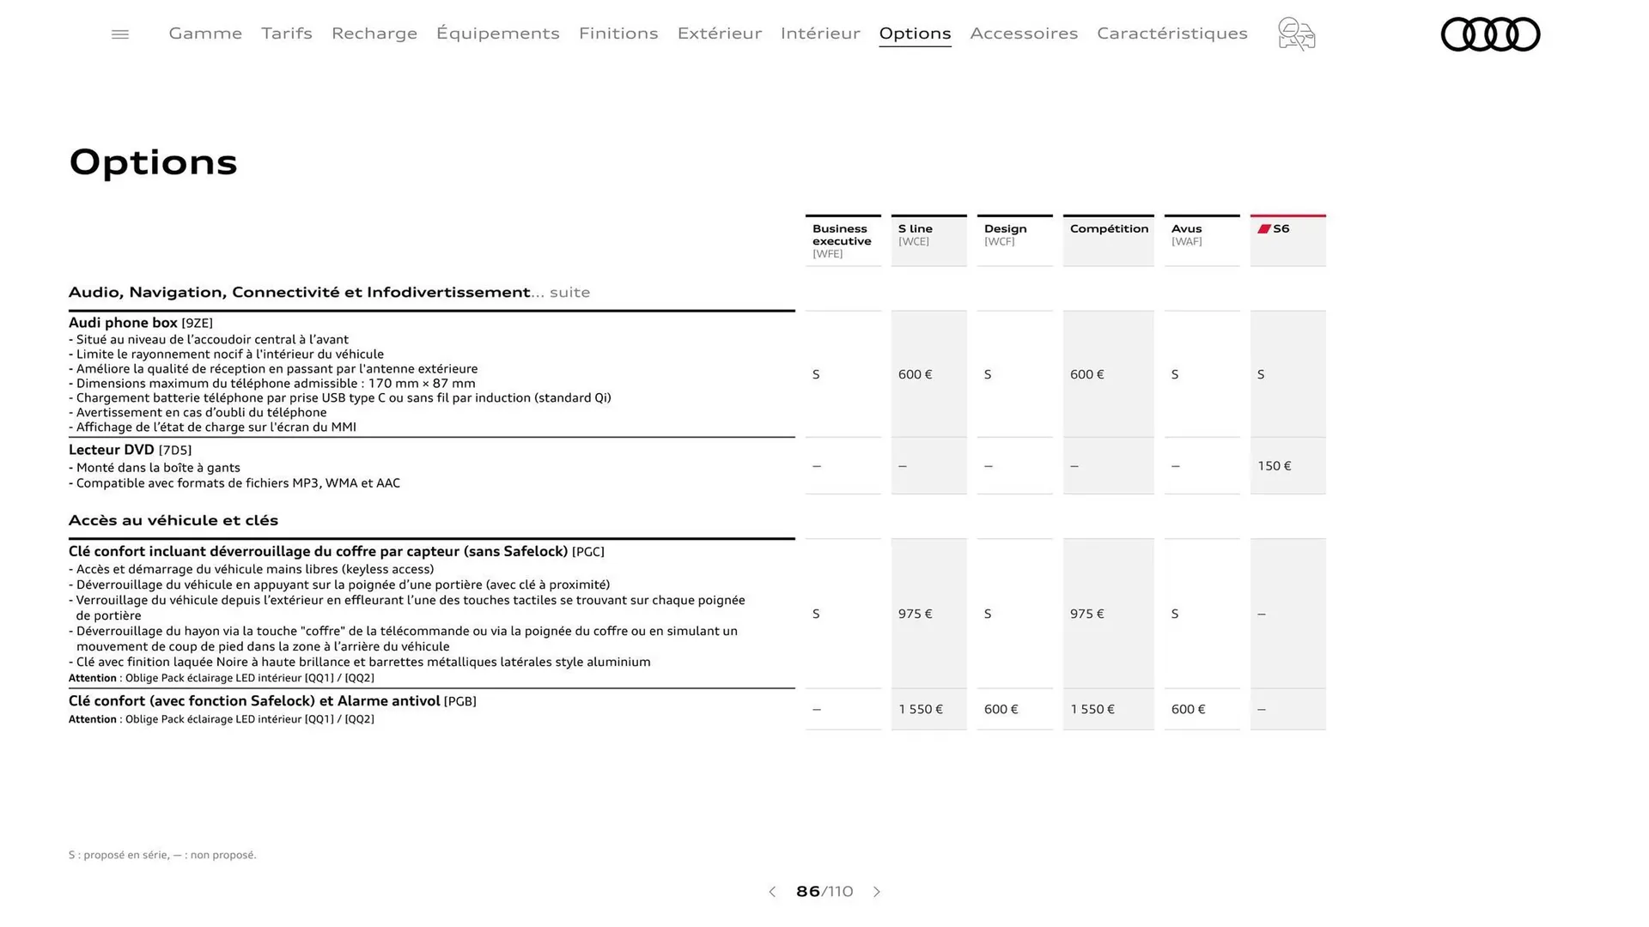Open the hamburger navigation menu
Screen dimensions: 1649x927
coord(120,33)
